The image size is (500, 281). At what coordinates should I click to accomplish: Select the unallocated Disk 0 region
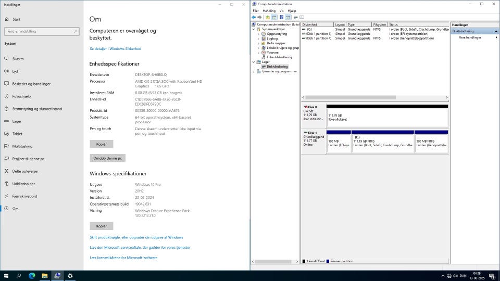(x=386, y=119)
